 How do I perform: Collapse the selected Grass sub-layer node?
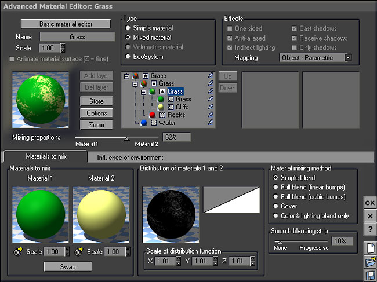143,91
